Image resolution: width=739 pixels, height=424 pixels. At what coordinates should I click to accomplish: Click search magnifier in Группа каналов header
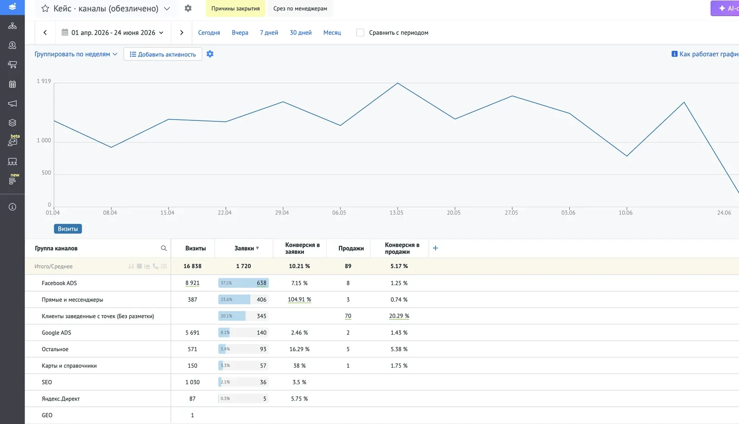pyautogui.click(x=164, y=248)
